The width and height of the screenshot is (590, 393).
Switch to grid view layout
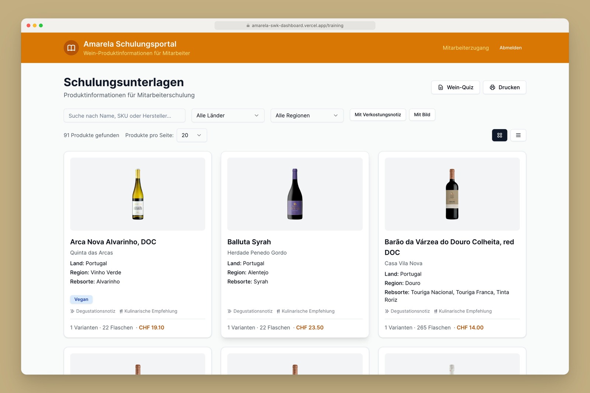pos(500,135)
